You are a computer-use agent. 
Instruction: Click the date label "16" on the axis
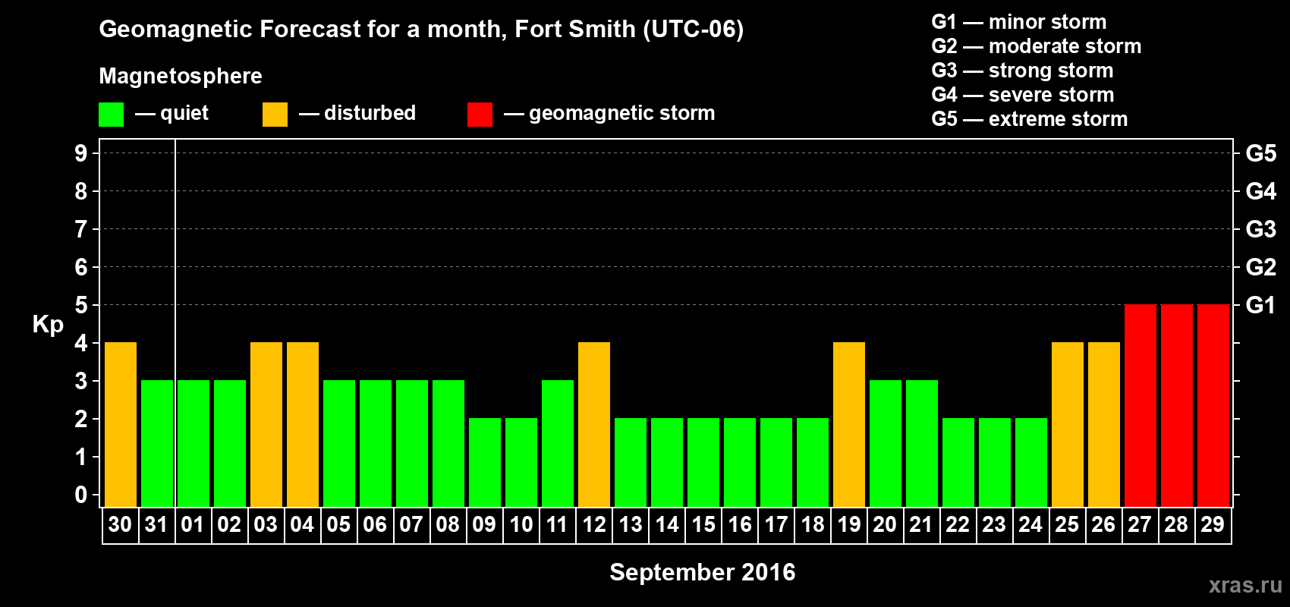(x=739, y=525)
